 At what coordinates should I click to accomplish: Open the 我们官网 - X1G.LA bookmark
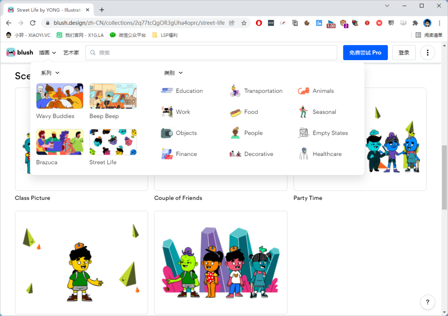[80, 35]
